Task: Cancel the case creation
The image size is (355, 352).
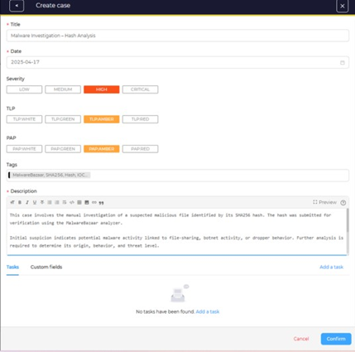Action: (x=301, y=339)
